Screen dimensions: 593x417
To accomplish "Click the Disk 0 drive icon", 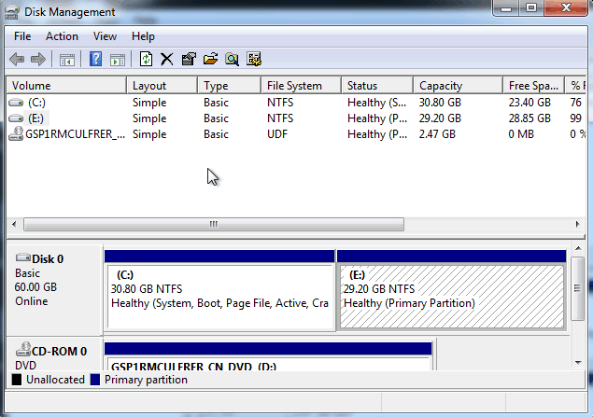I will point(22,257).
